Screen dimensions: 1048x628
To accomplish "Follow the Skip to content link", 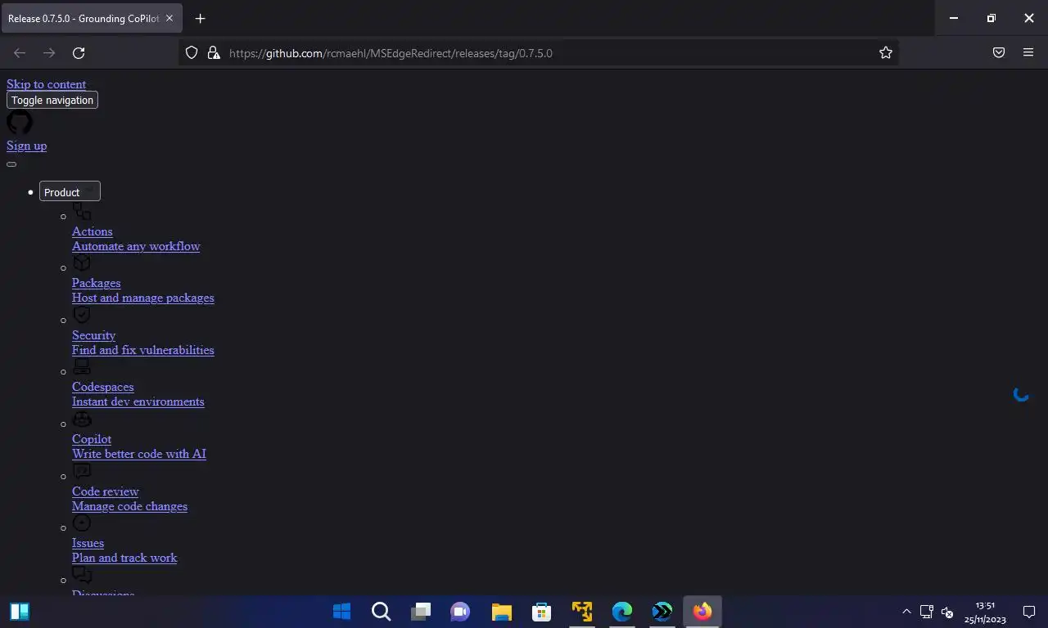I will [x=46, y=84].
